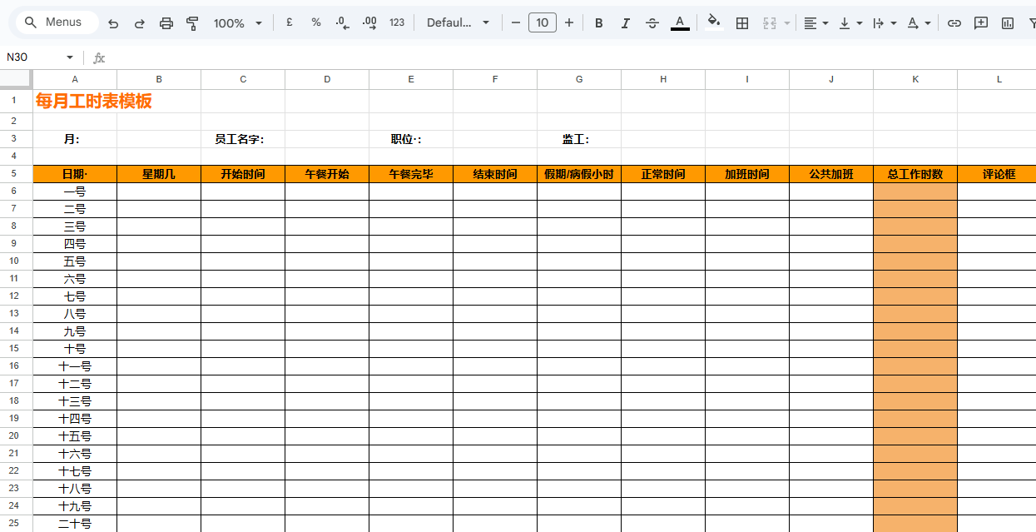Expand the name box dropdown arrow
Image resolution: width=1036 pixels, height=532 pixels.
click(70, 57)
